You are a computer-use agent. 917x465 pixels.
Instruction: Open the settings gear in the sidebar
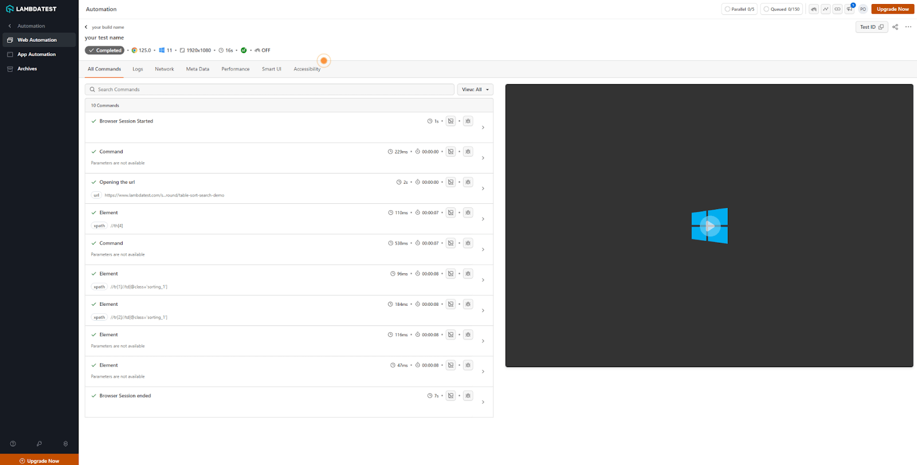[65, 444]
